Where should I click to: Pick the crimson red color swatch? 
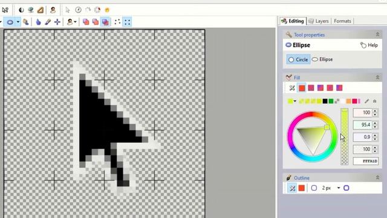coord(354,101)
